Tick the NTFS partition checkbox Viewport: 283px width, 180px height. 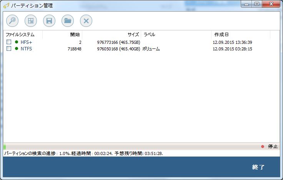click(x=9, y=48)
